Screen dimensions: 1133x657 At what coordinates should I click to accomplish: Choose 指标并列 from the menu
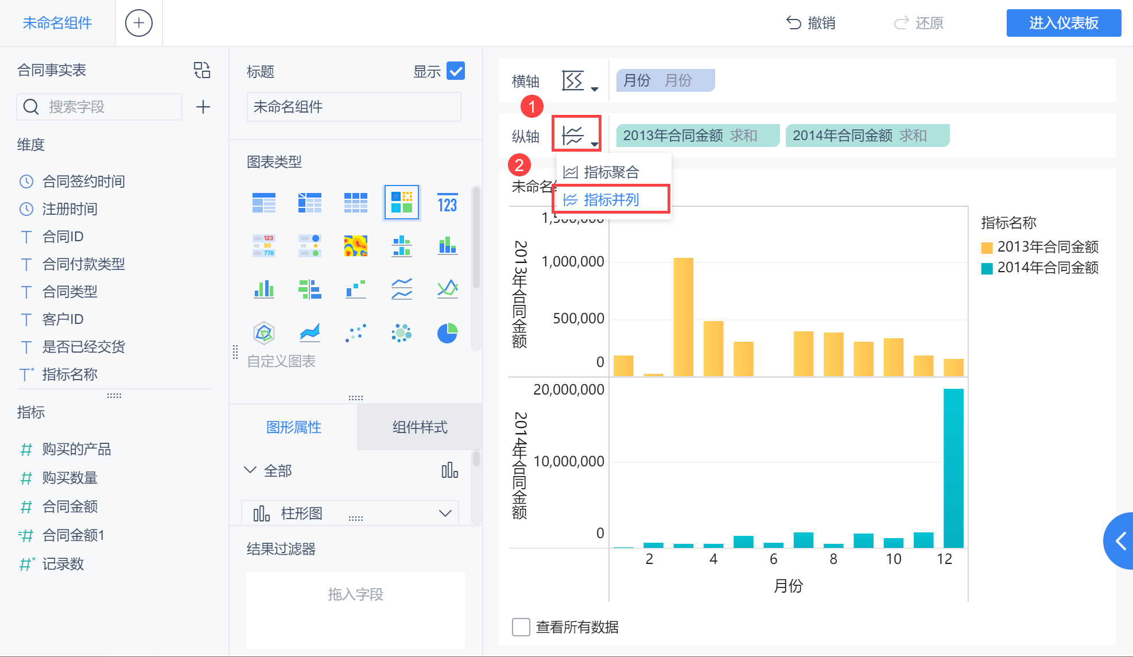(x=611, y=200)
